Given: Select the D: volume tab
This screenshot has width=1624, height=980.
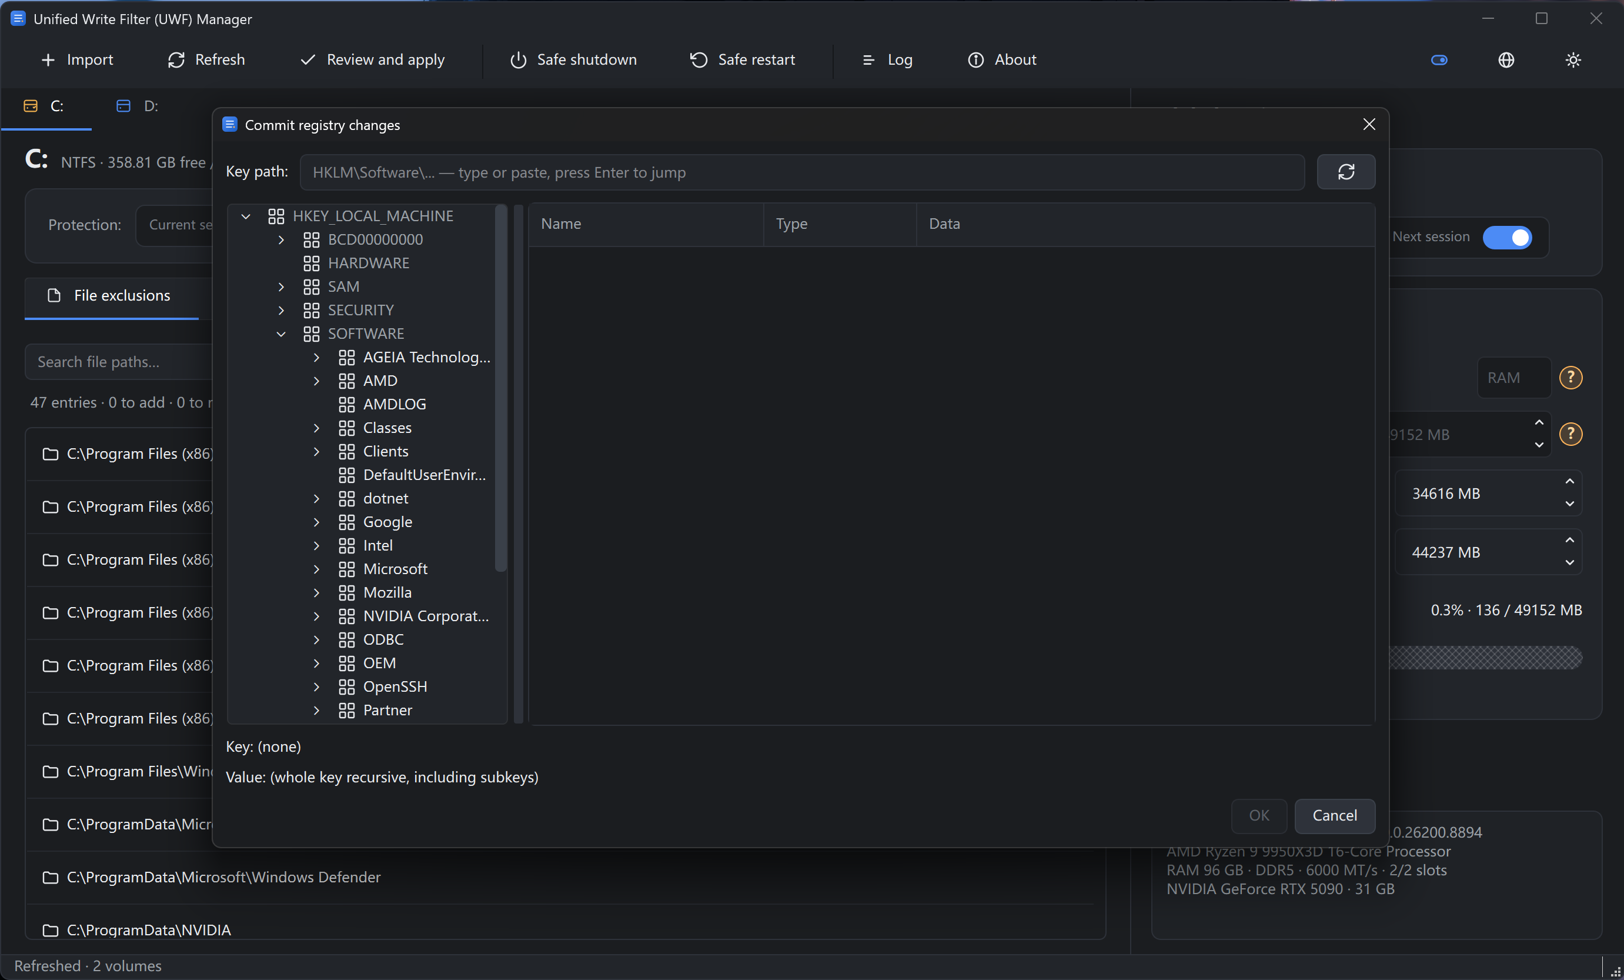Looking at the screenshot, I should click(138, 106).
